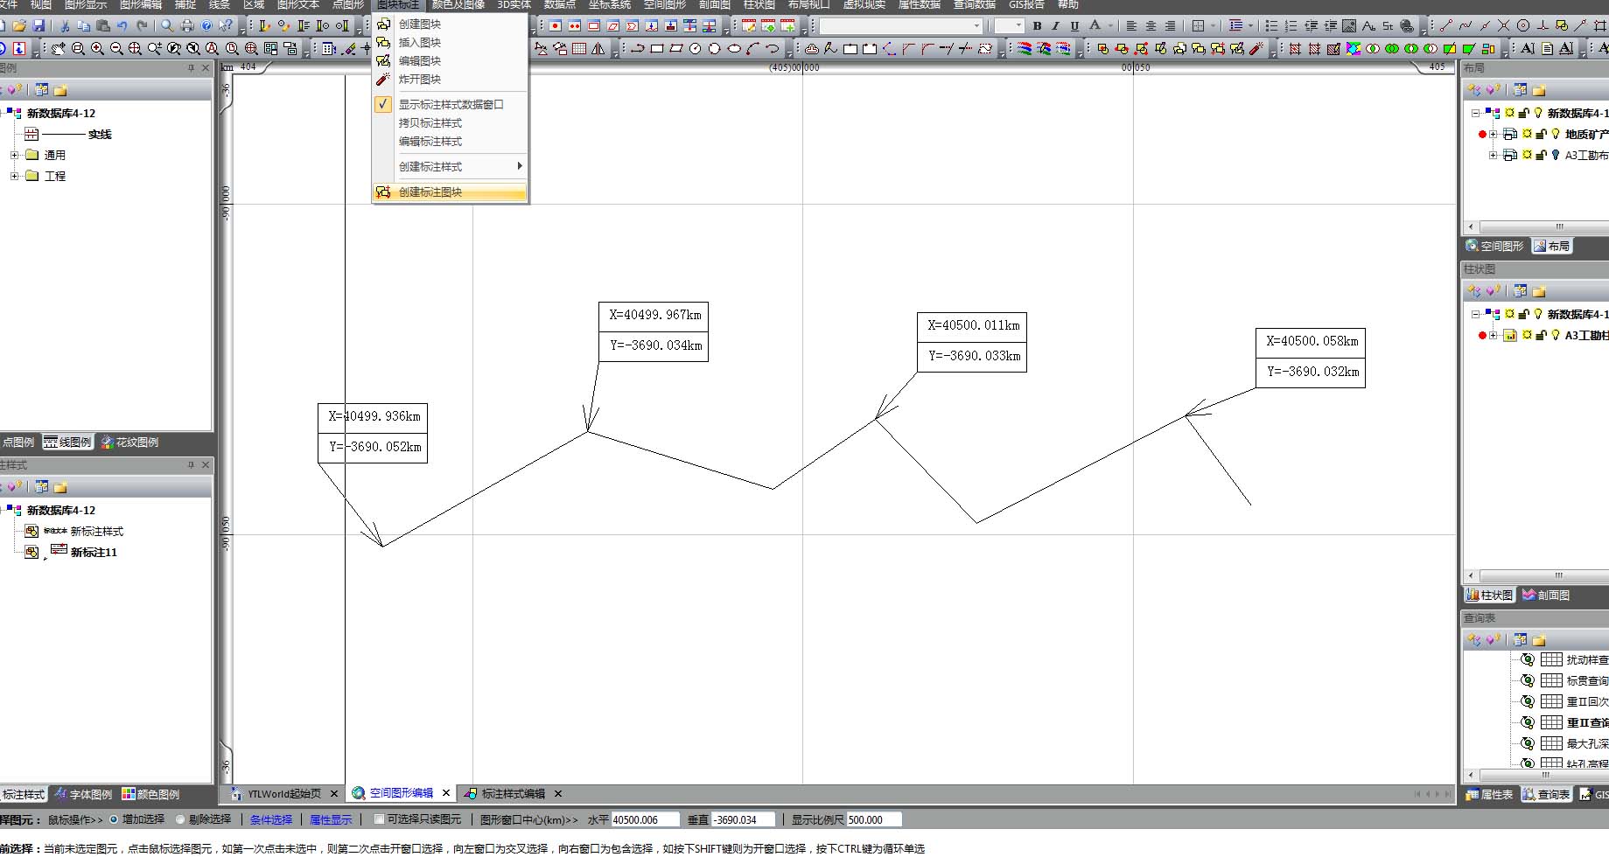Screen dimensions: 1609x857
Task: Switch to the 花纹图例 tab
Action: [129, 442]
